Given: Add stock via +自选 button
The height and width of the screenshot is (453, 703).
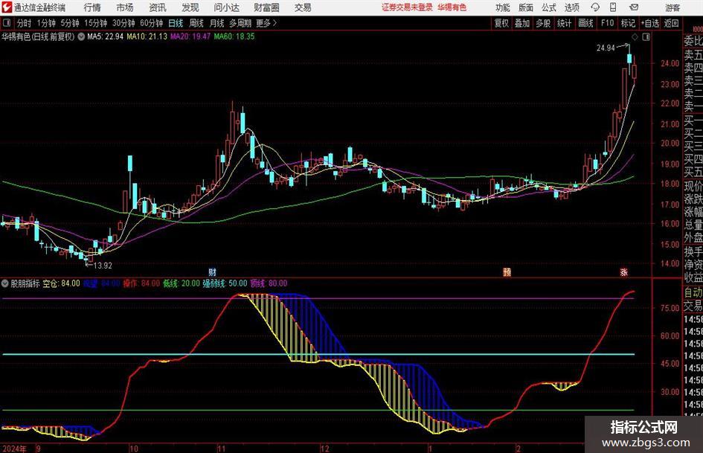Looking at the screenshot, I should [650, 23].
